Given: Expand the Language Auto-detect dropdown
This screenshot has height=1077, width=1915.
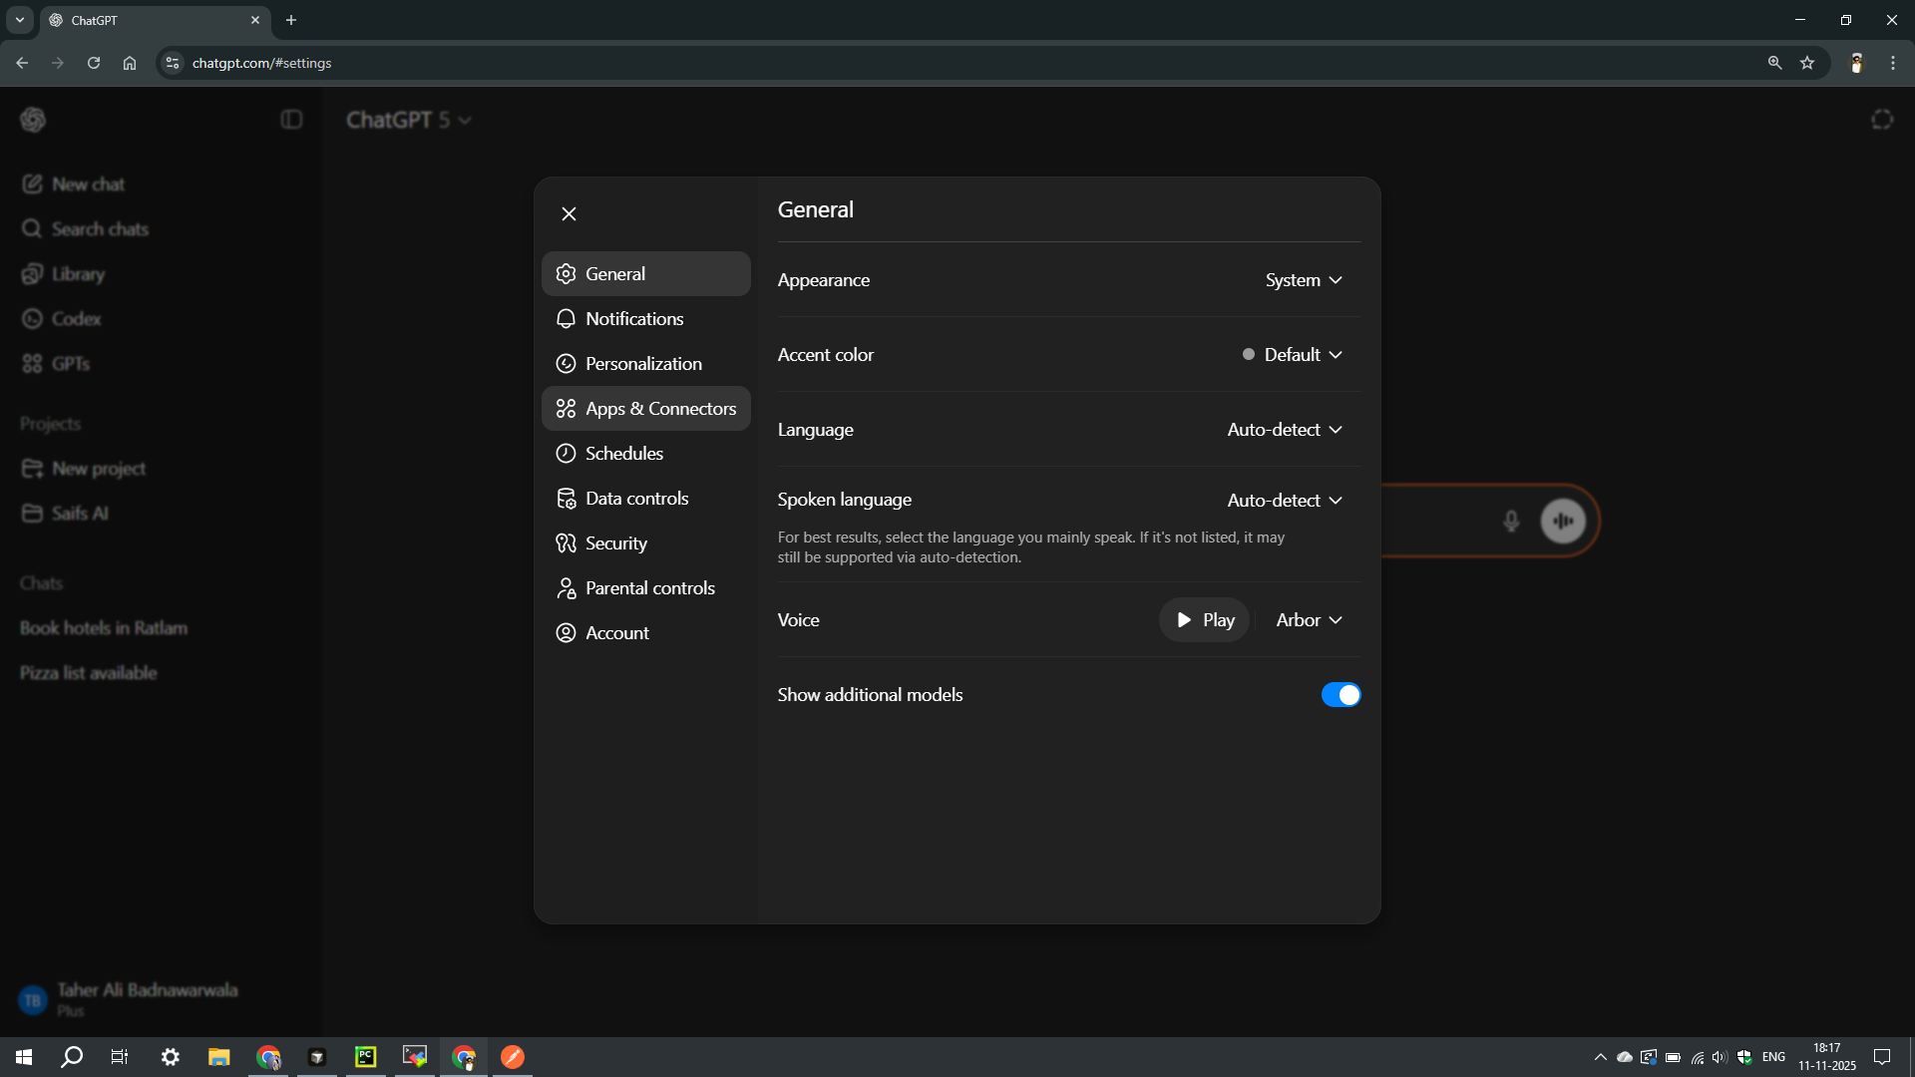Looking at the screenshot, I should coord(1285,430).
